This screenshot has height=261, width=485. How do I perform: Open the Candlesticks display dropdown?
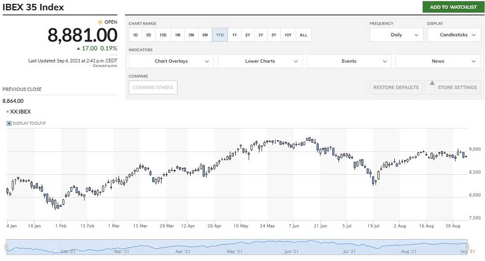454,35
